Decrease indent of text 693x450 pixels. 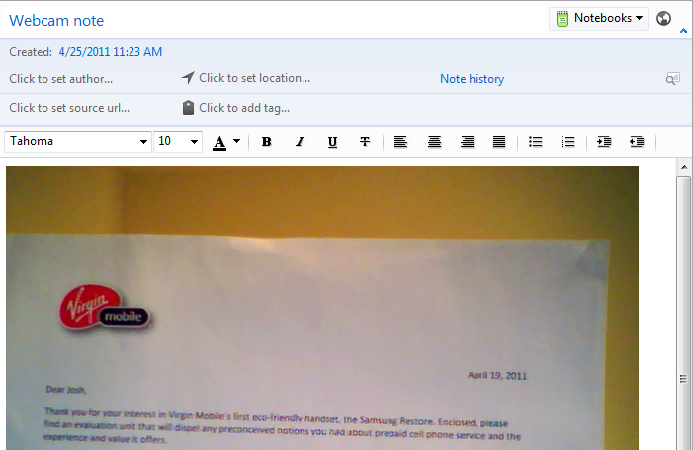click(637, 142)
